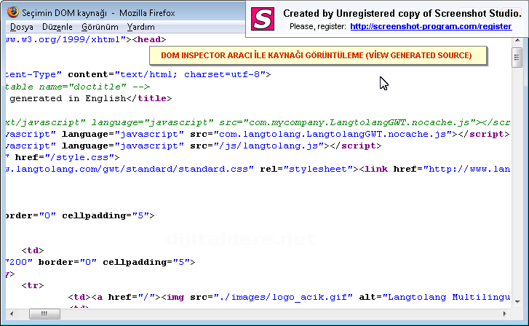Click the vertical scrollbar up arrow
This screenshot has width=529, height=326.
(517, 41)
